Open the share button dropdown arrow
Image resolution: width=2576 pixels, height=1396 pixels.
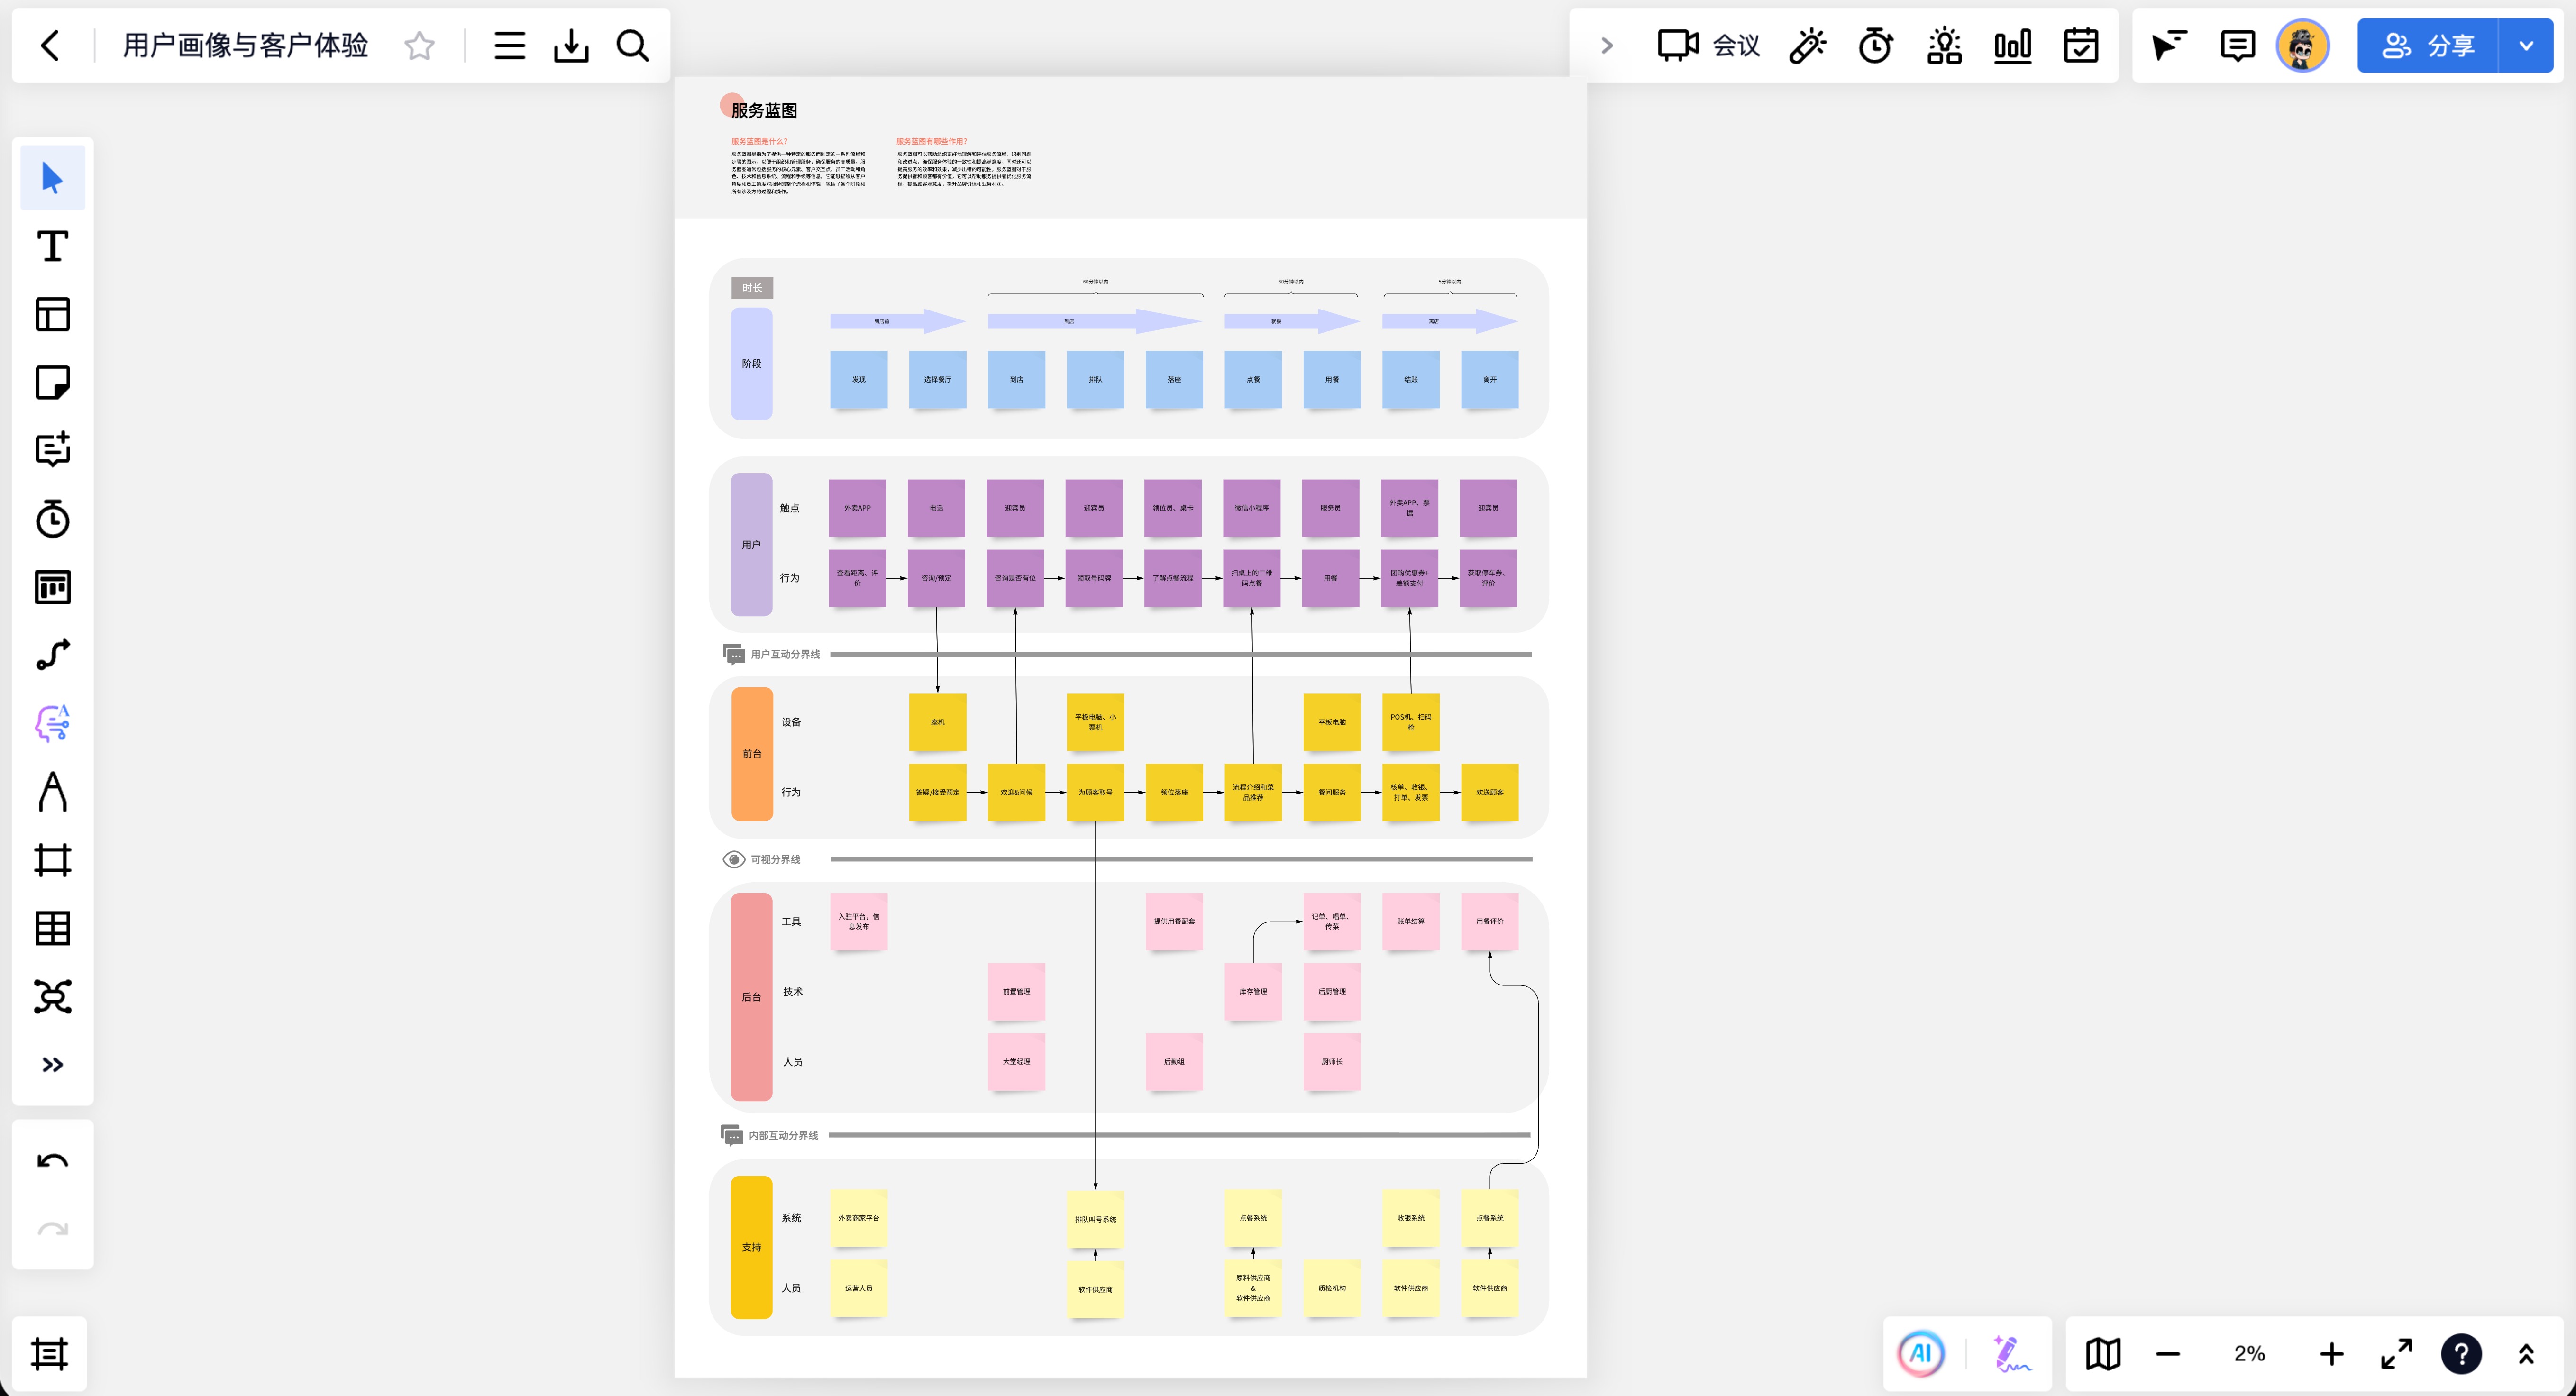[x=2526, y=45]
